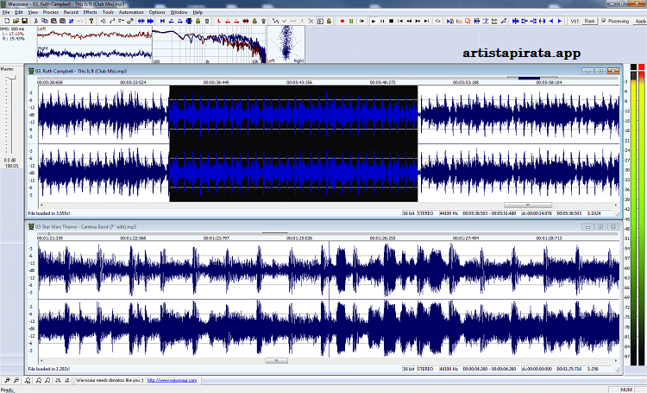The width and height of the screenshot is (647, 393).
Task: Click the zoom-out magnifier icon in bottom toolbar
Action: (x=16, y=380)
